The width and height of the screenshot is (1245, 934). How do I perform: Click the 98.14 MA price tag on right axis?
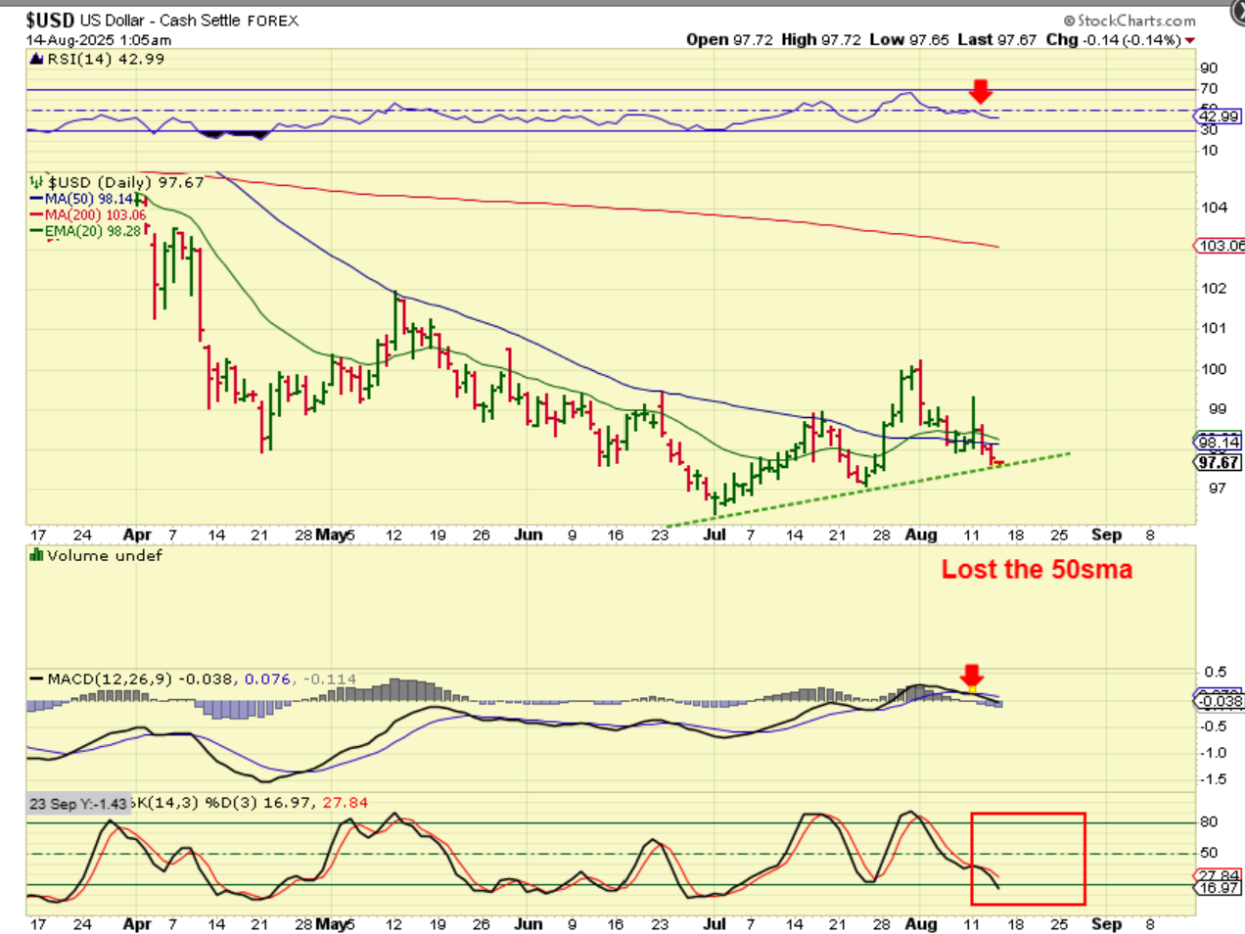click(1219, 442)
